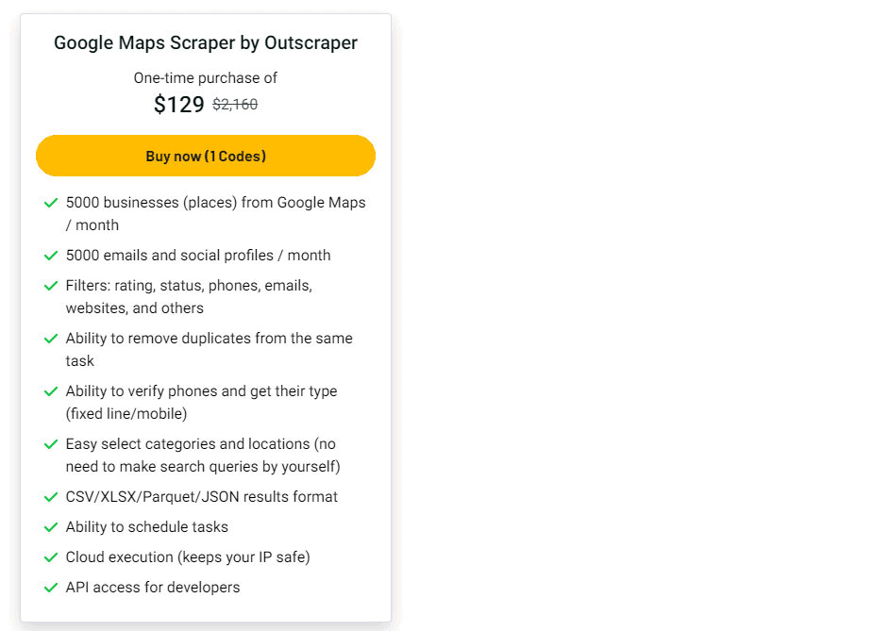Screen dimensions: 890x631
Task: Click the checkmark next to emails and social profiles
Action: pyautogui.click(x=52, y=256)
